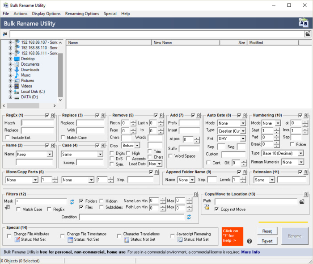
Task: Click the R reset icon for Case (4)
Action: pos(103,145)
